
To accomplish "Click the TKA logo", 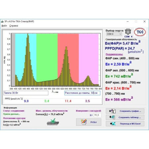I will click(140, 32).
